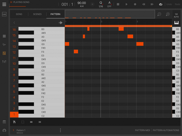Select the first G3 note at bar 1

point(67,44)
